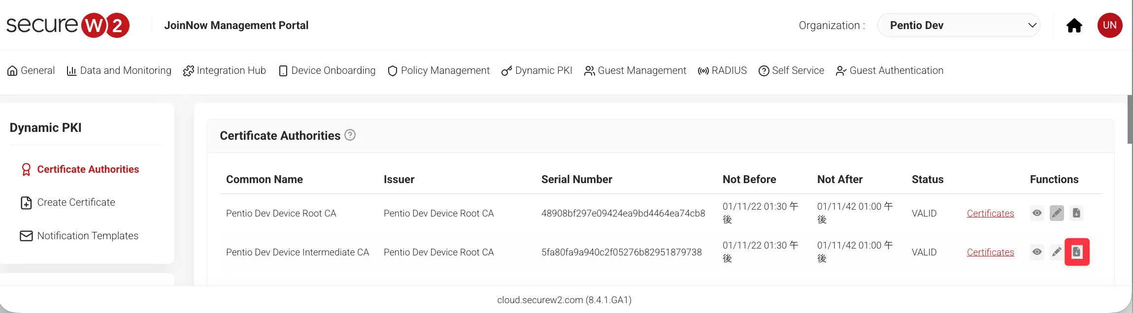Screen dimensions: 1133x313
Task: Open the Device Onboarding menu
Action: (x=327, y=70)
